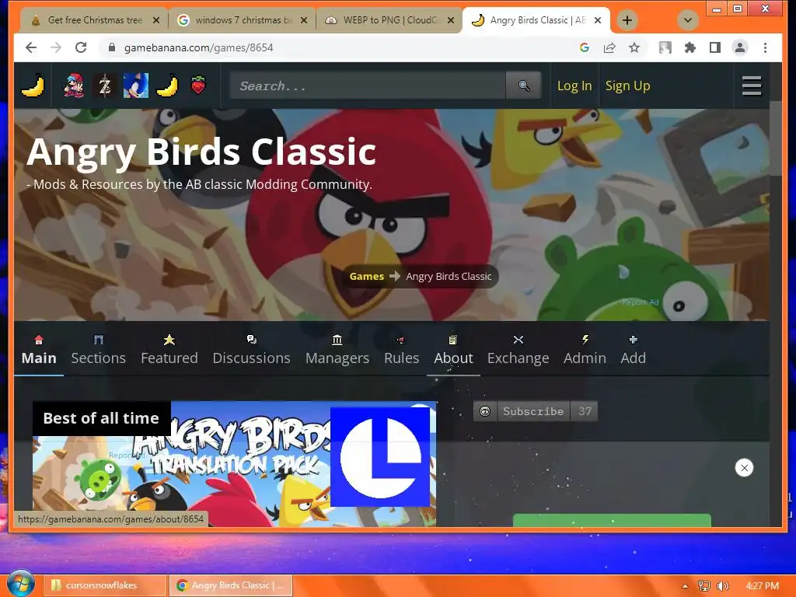Viewport: 796px width, 597px height.
Task: Click the Subscribe button
Action: (x=533, y=411)
